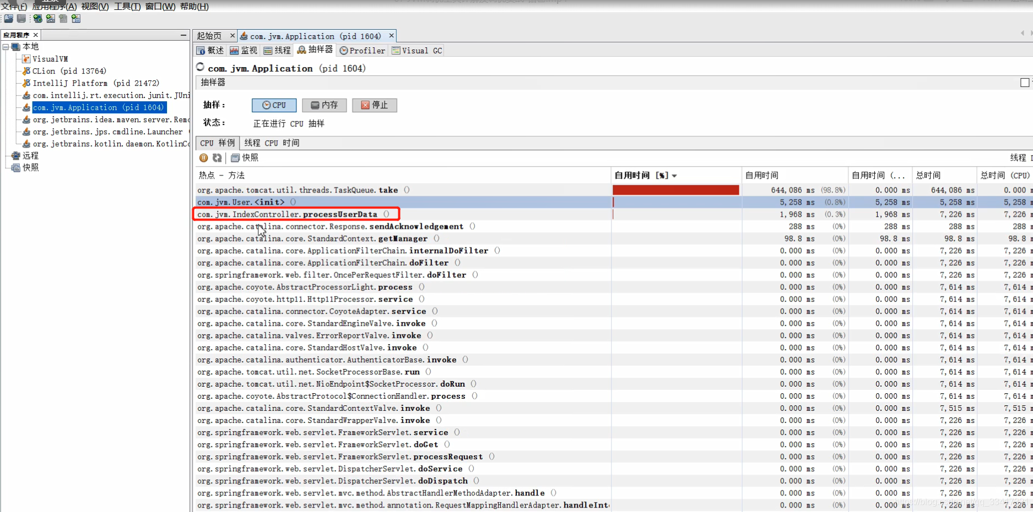Open the 工具(T) menu
The height and width of the screenshot is (512, 1033).
coord(127,7)
